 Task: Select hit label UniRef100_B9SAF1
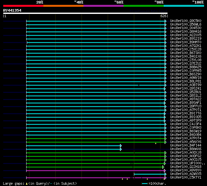186,103
